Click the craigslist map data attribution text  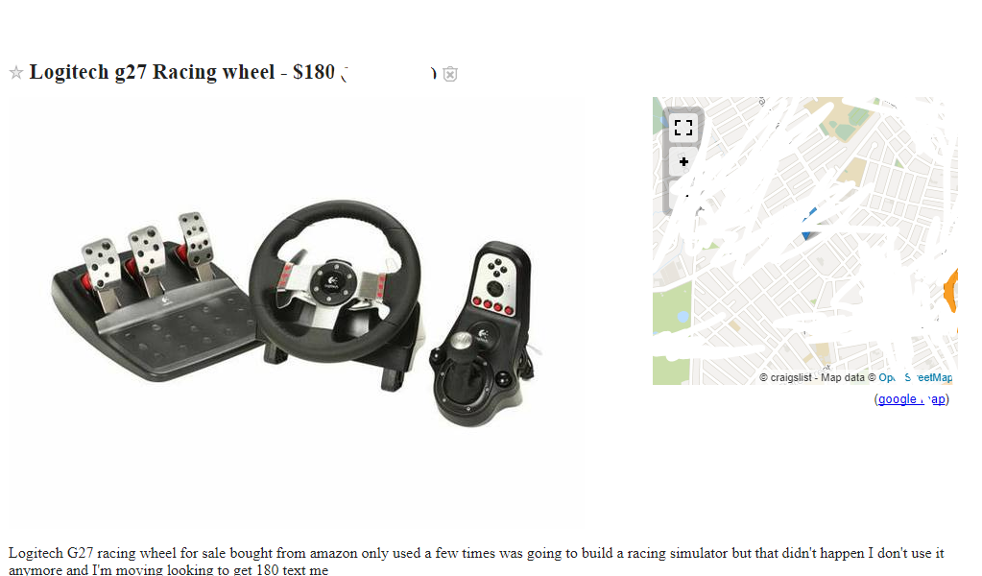click(x=812, y=377)
